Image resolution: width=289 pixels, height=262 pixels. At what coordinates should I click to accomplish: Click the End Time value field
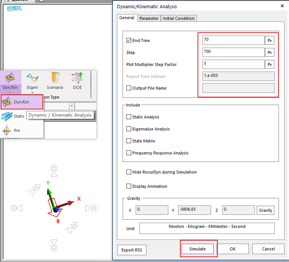pos(233,40)
